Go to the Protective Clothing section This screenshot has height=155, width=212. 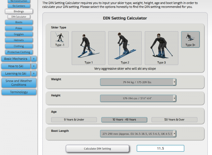coord(19,52)
